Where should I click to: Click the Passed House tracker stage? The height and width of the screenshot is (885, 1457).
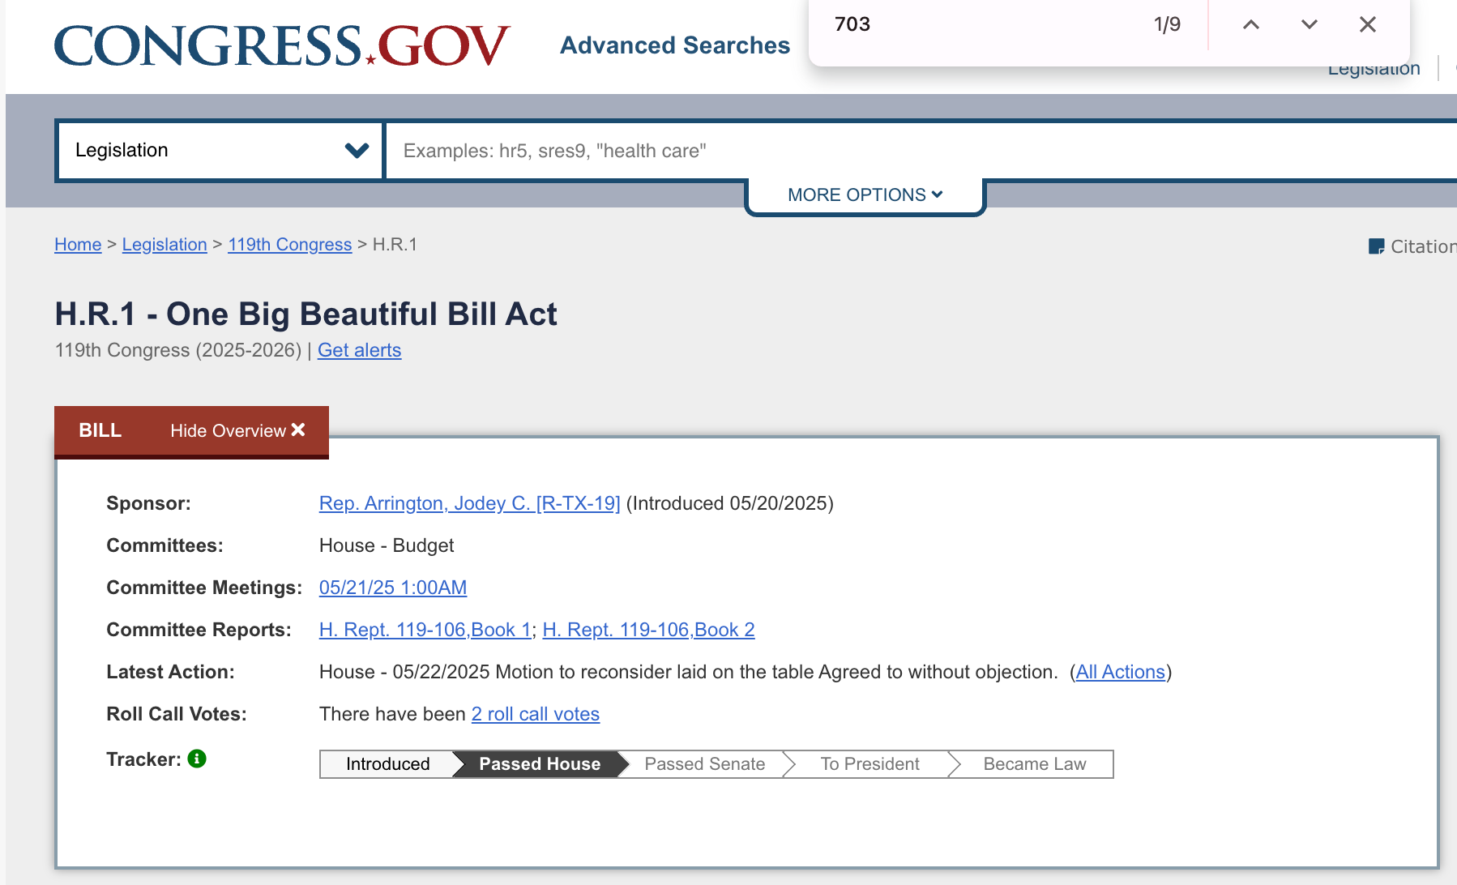point(540,764)
